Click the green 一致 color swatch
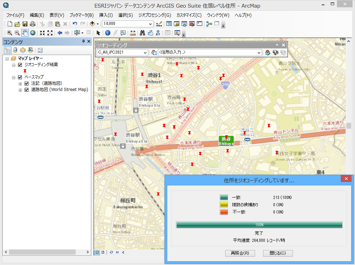This screenshot has width=355, height=265. (x=224, y=197)
